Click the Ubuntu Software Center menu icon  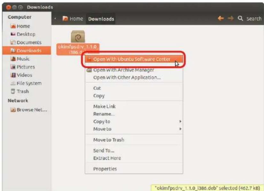(89, 59)
